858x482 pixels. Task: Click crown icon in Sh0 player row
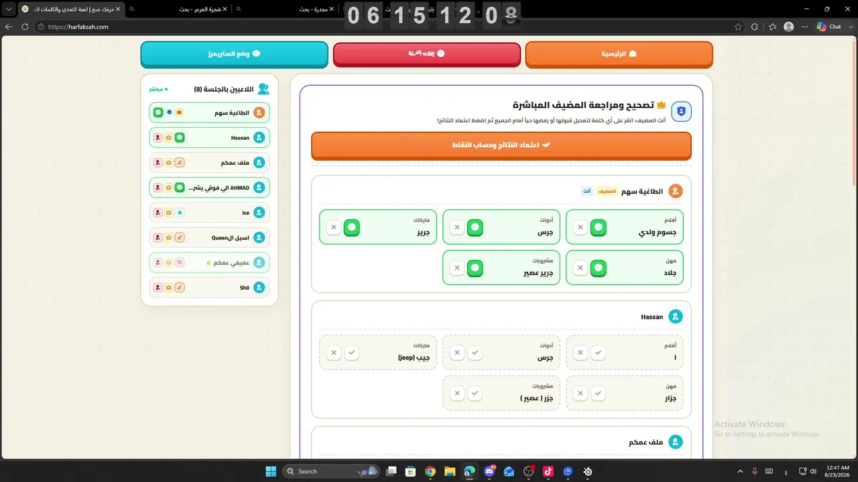pos(169,288)
